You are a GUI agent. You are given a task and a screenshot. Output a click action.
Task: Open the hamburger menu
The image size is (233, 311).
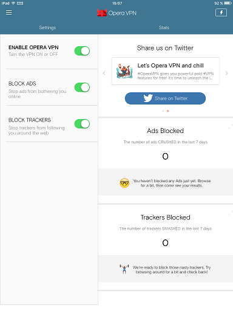(8, 13)
